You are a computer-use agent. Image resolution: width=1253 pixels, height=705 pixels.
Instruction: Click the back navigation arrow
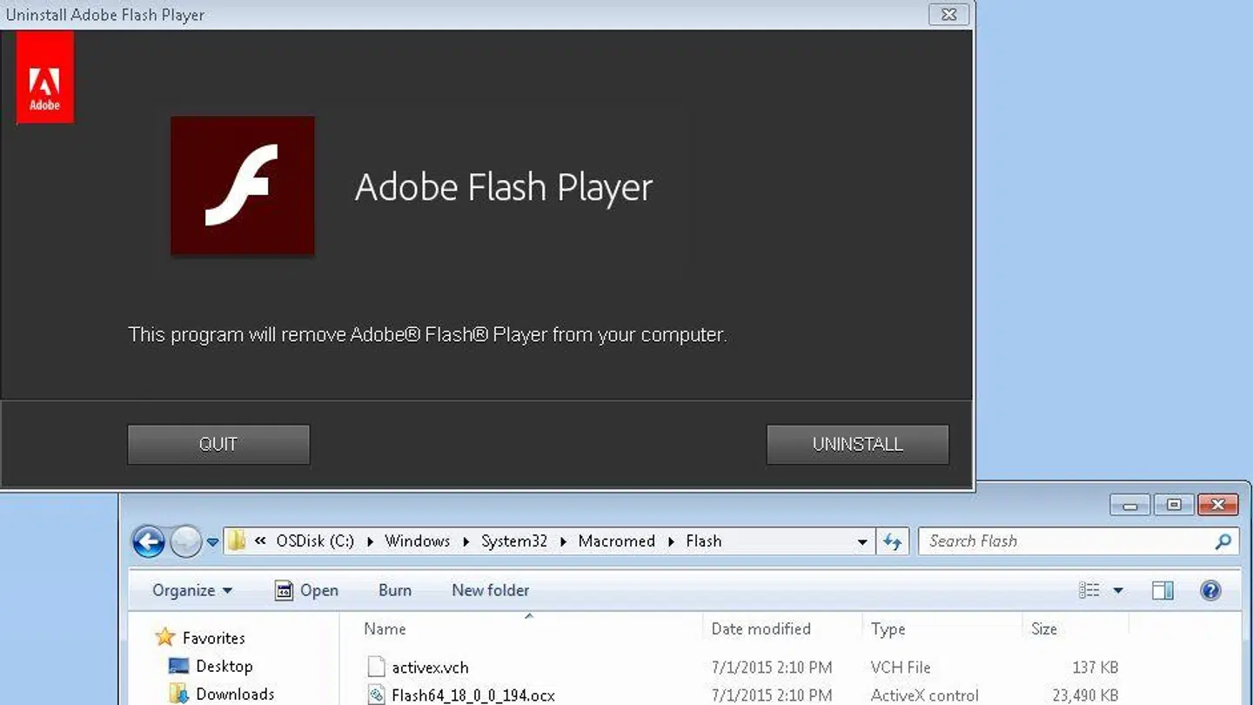coord(148,540)
